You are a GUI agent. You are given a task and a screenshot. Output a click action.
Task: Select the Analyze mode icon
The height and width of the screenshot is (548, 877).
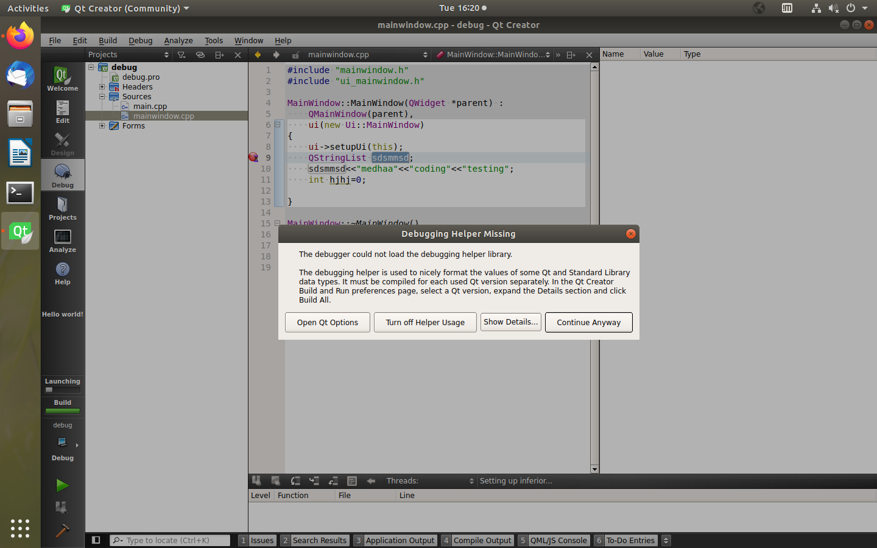62,241
